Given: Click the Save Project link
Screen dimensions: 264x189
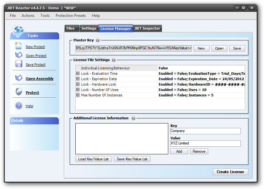Looking at the screenshot, I should tap(36, 65).
